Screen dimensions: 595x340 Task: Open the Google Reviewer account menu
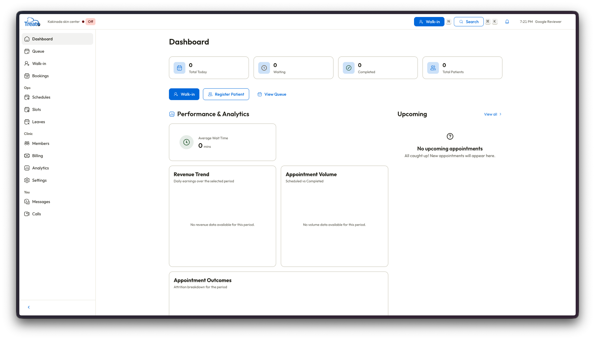(x=548, y=22)
